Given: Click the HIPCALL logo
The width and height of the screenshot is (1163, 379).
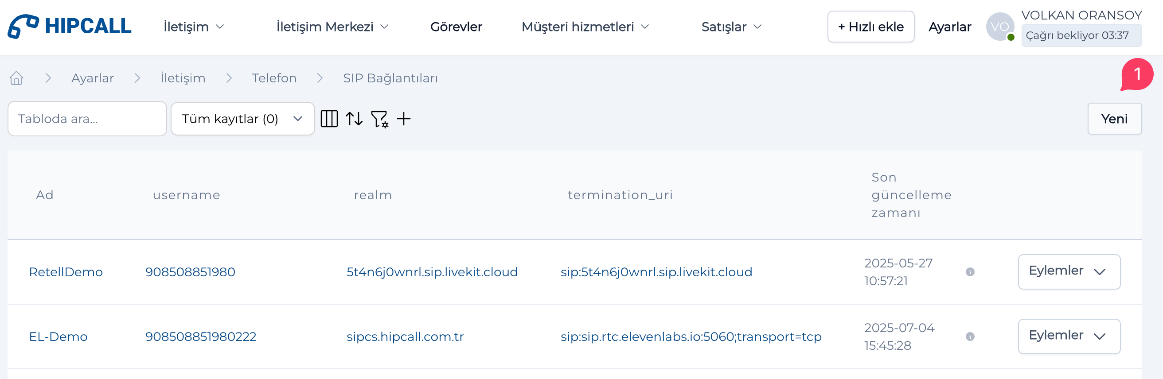Looking at the screenshot, I should (70, 26).
